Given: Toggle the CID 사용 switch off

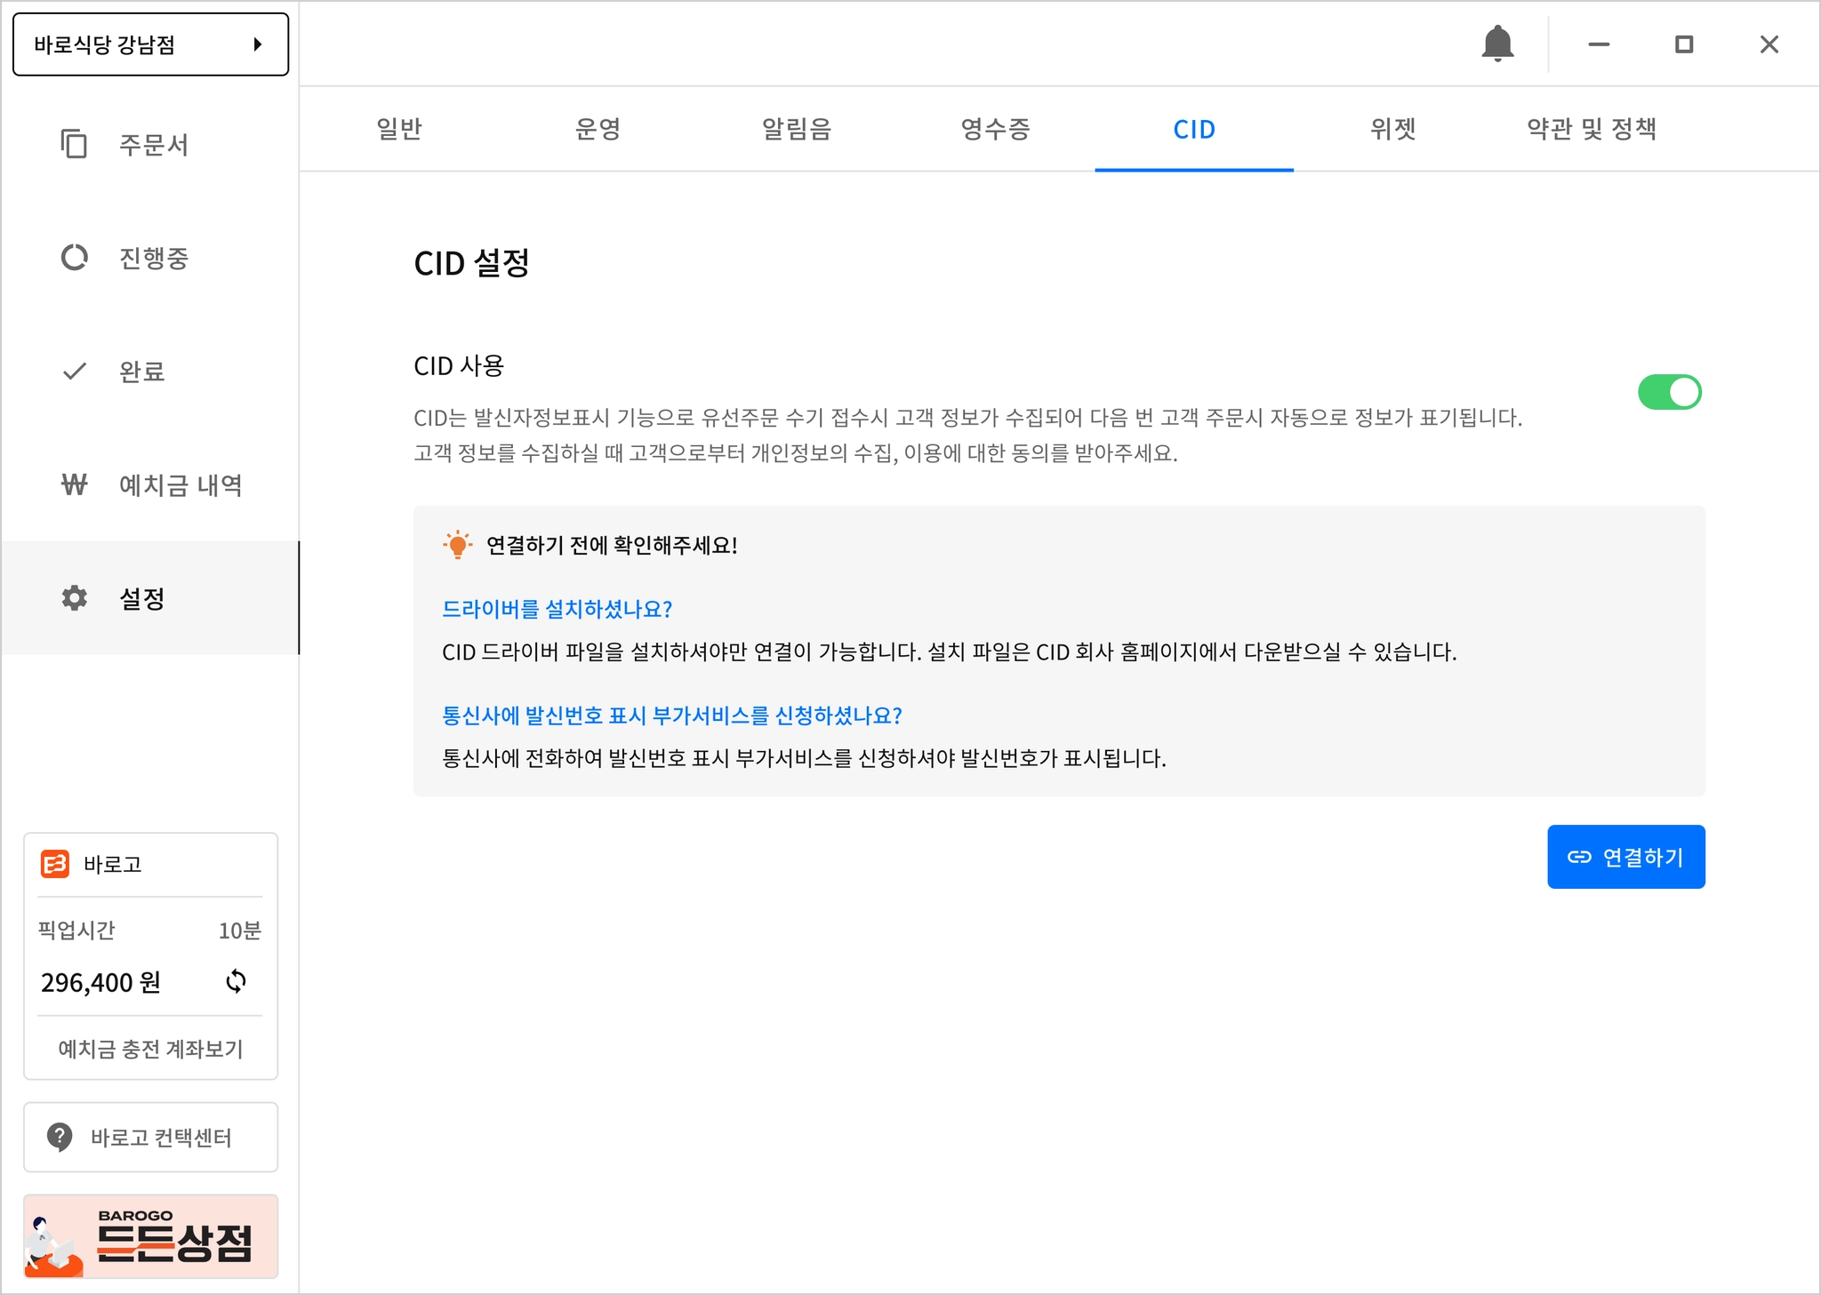Looking at the screenshot, I should pos(1669,392).
